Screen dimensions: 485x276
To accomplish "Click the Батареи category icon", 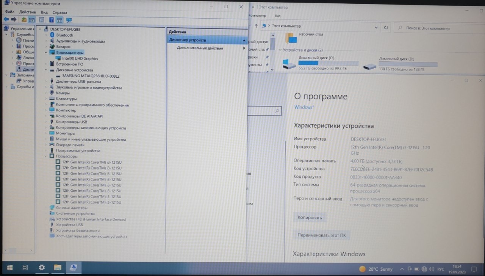I will [52, 47].
